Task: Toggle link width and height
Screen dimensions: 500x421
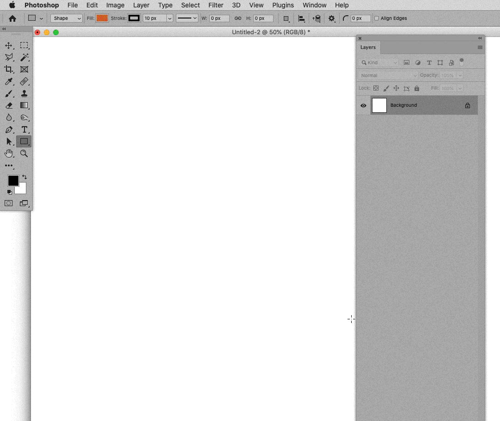Action: (x=238, y=18)
